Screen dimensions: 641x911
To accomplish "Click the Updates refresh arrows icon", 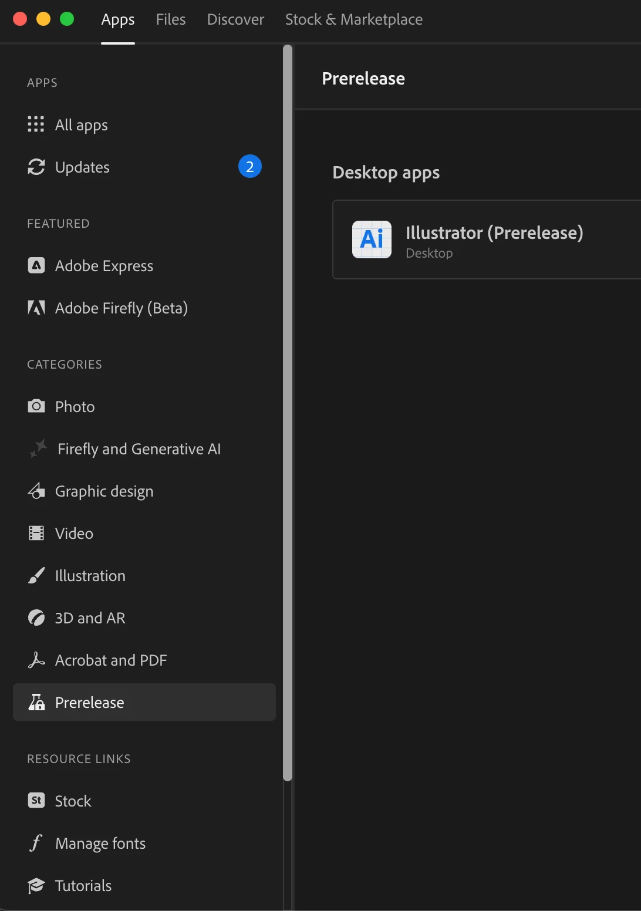I will tap(36, 167).
